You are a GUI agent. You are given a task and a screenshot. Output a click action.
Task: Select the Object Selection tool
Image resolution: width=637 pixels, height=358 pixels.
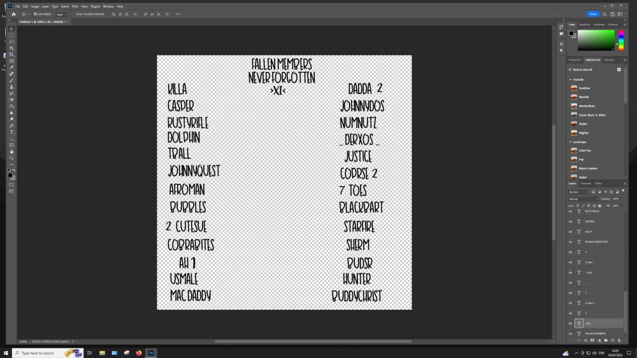(x=11, y=48)
